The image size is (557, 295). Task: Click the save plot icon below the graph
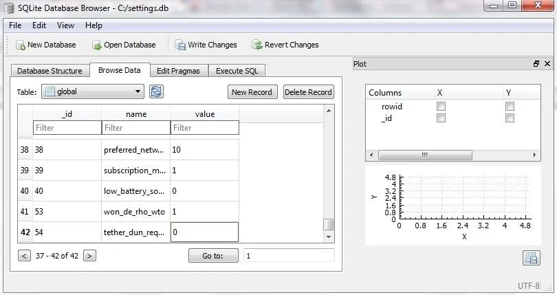[532, 258]
